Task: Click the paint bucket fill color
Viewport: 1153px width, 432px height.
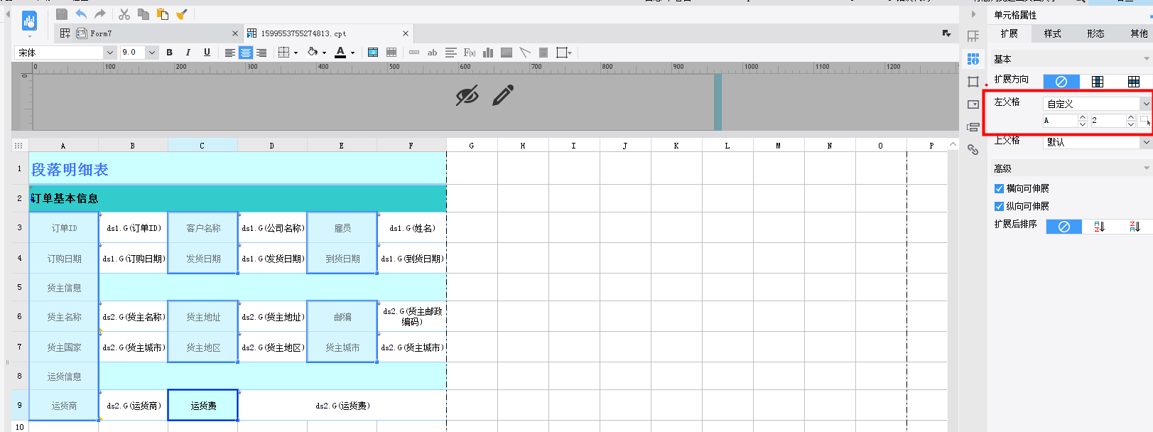Action: pos(313,53)
